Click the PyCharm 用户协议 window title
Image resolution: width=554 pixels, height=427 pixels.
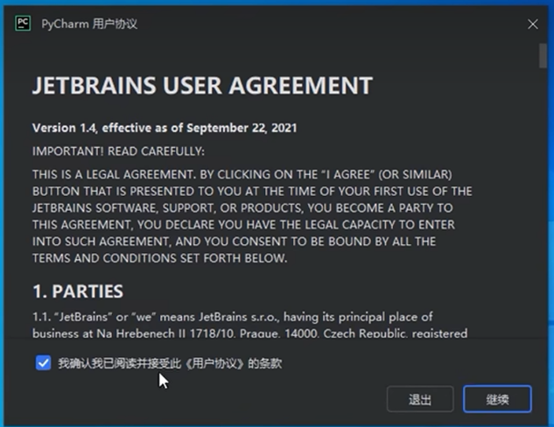89,24
